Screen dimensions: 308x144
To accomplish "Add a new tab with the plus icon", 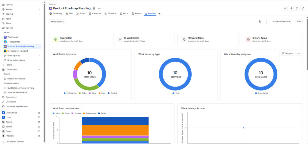I will pos(159,14).
